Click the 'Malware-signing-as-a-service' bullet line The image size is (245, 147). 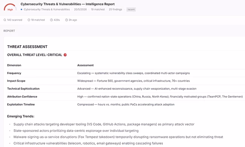click(118, 137)
